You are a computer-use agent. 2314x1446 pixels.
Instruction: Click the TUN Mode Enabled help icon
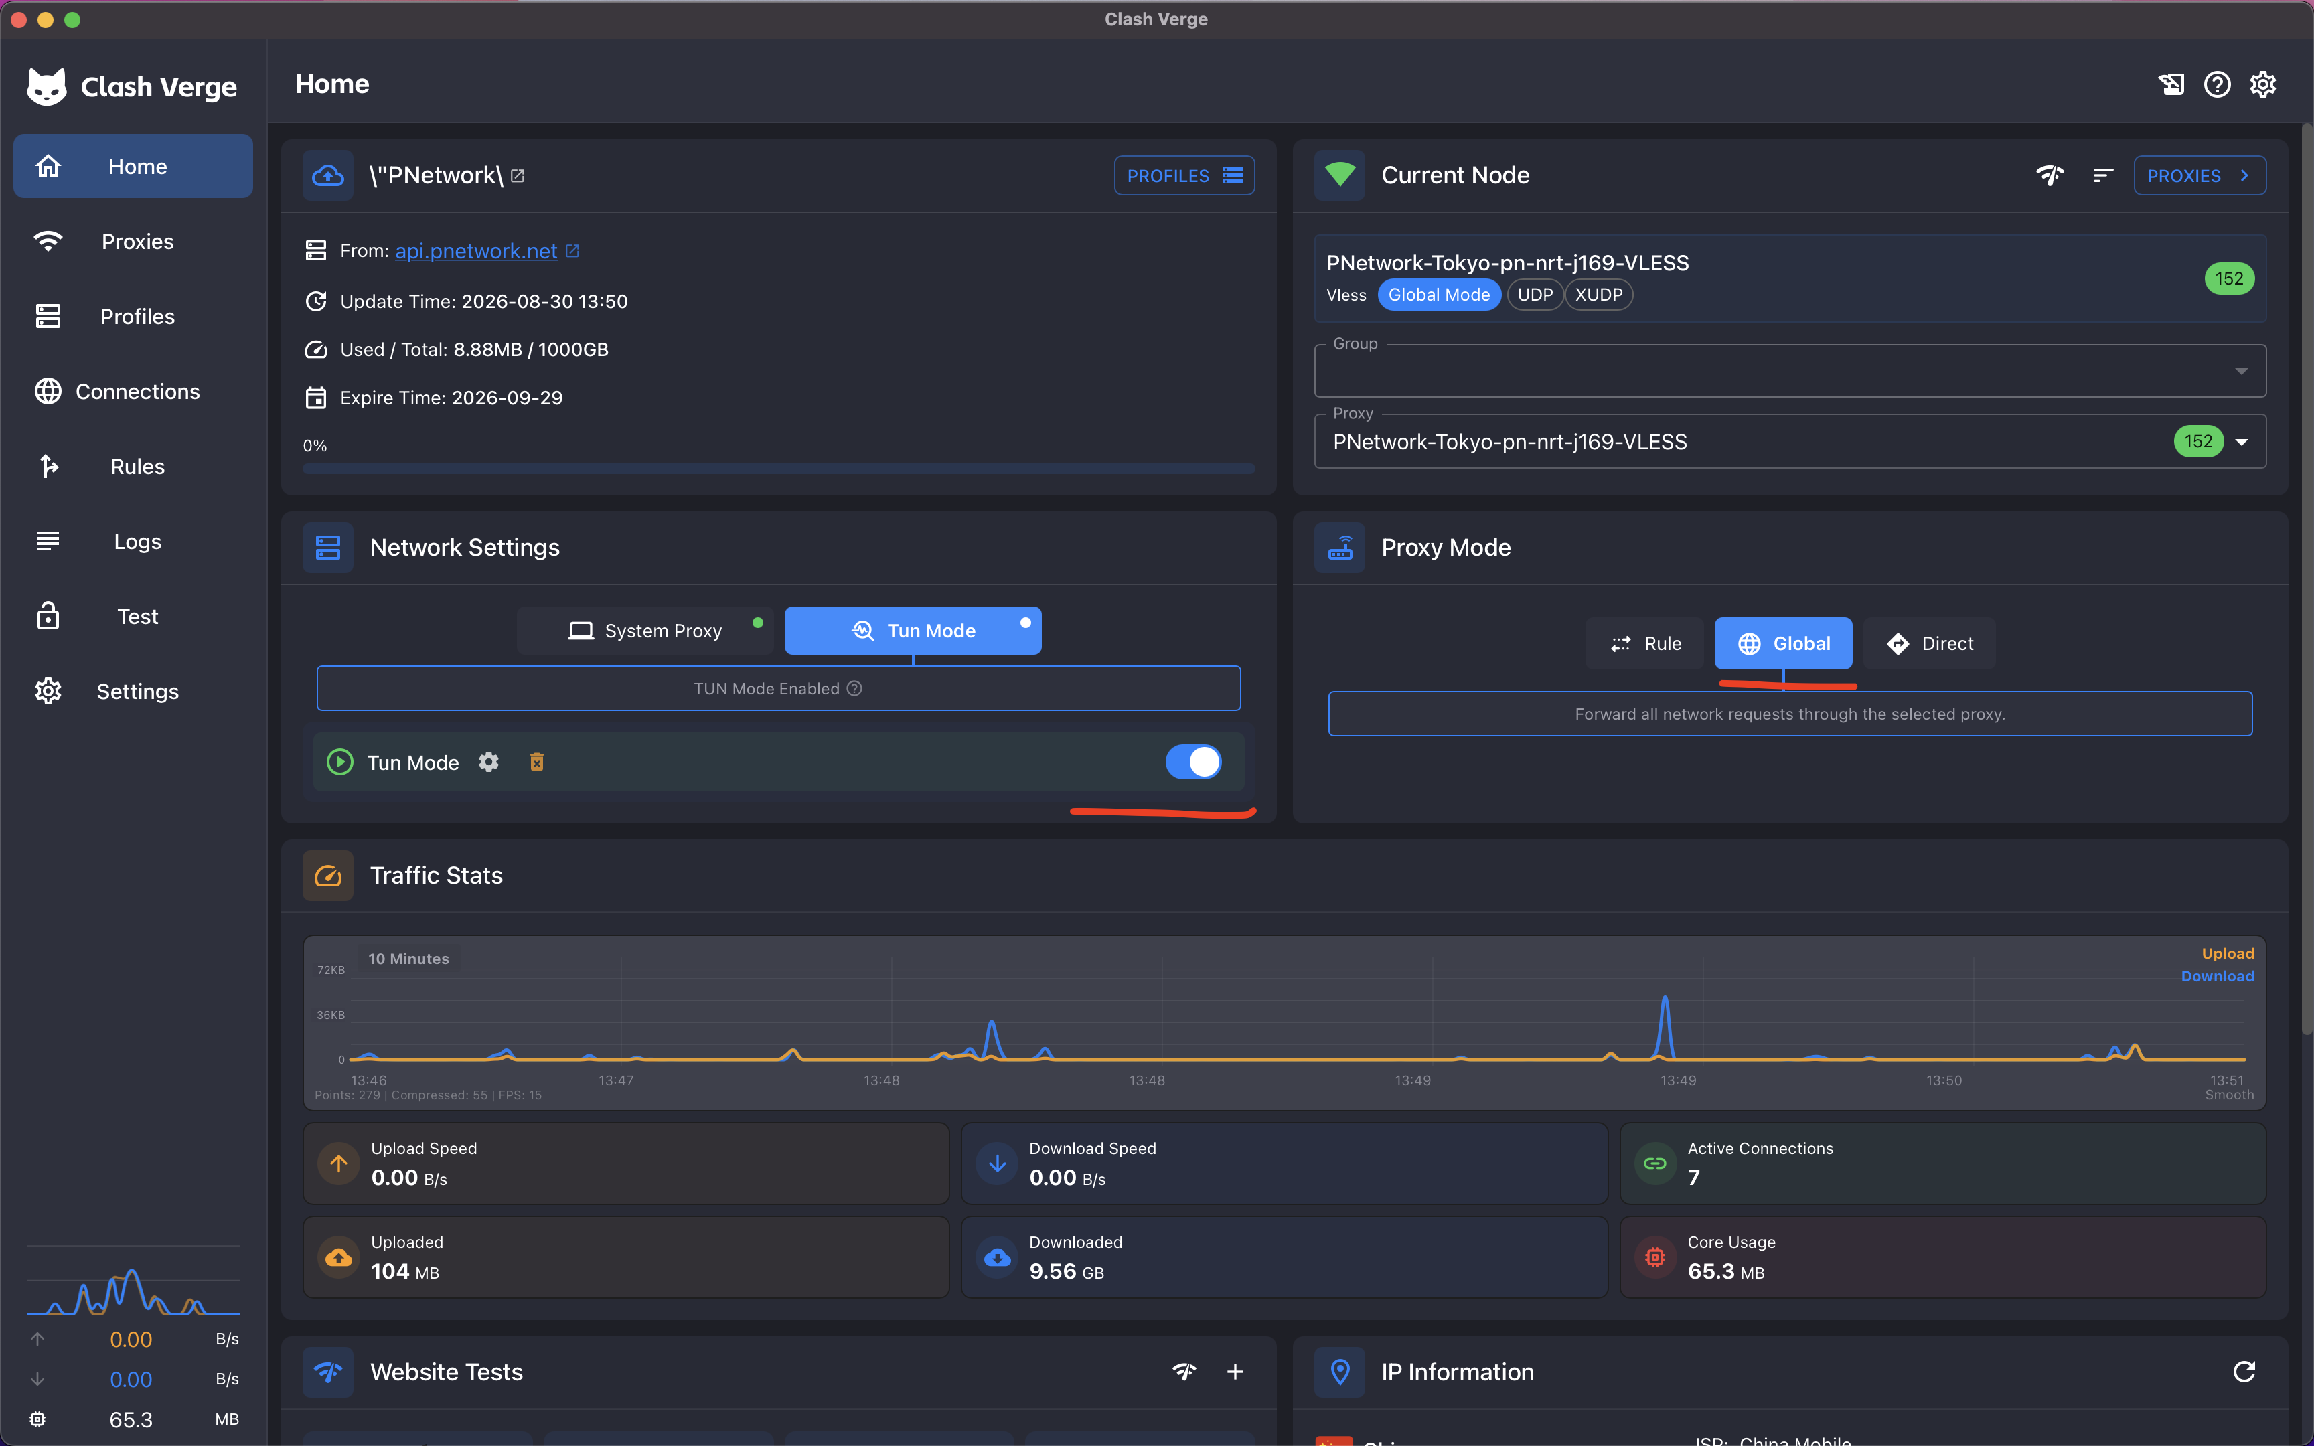point(855,689)
